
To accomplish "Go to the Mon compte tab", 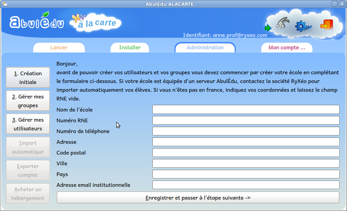I will click(287, 48).
